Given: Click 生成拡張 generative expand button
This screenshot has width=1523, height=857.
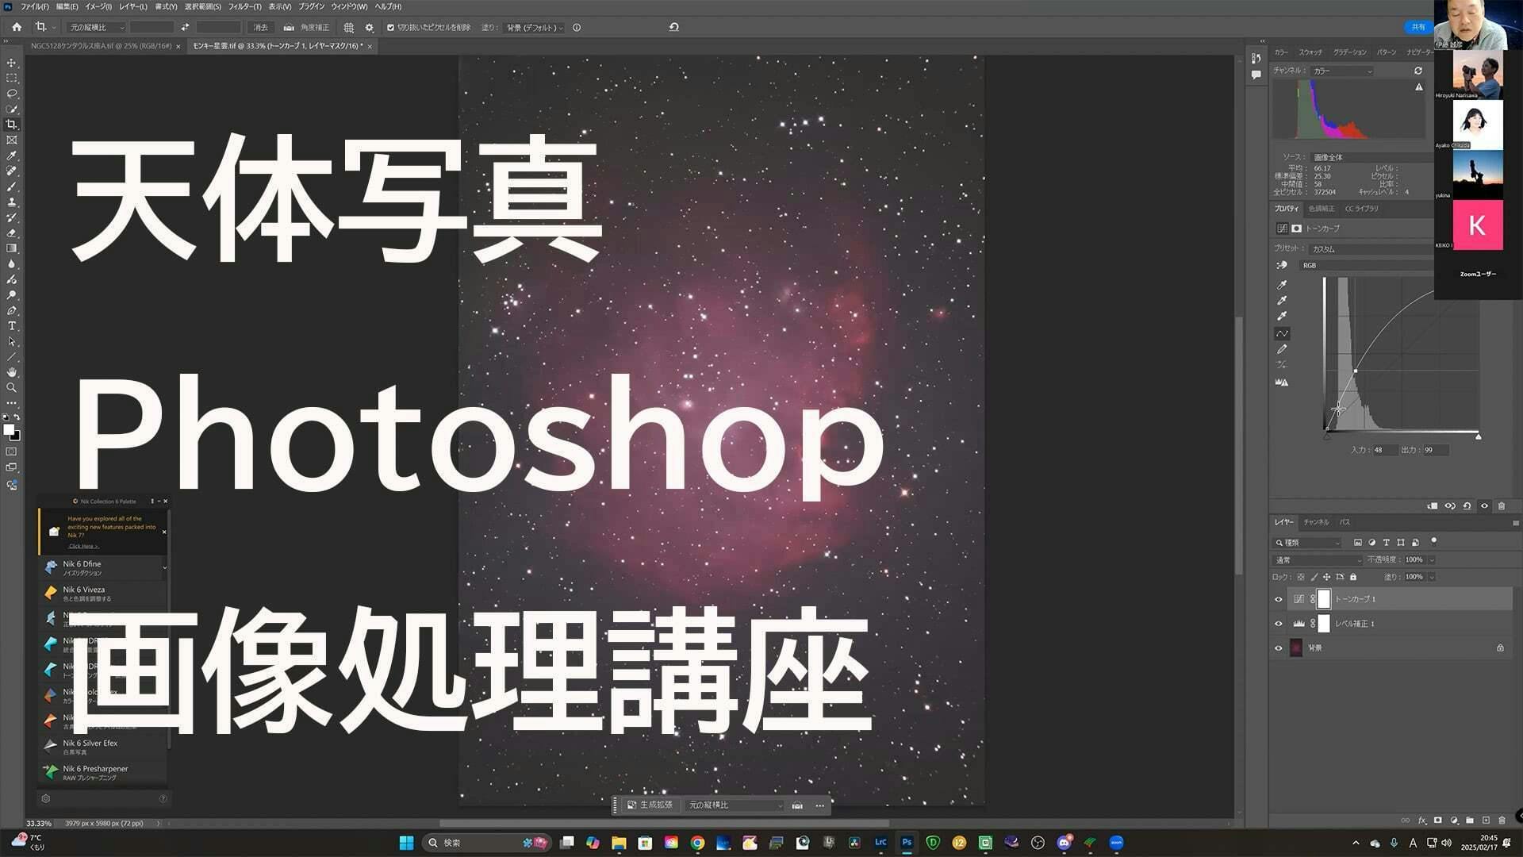Looking at the screenshot, I should point(650,805).
